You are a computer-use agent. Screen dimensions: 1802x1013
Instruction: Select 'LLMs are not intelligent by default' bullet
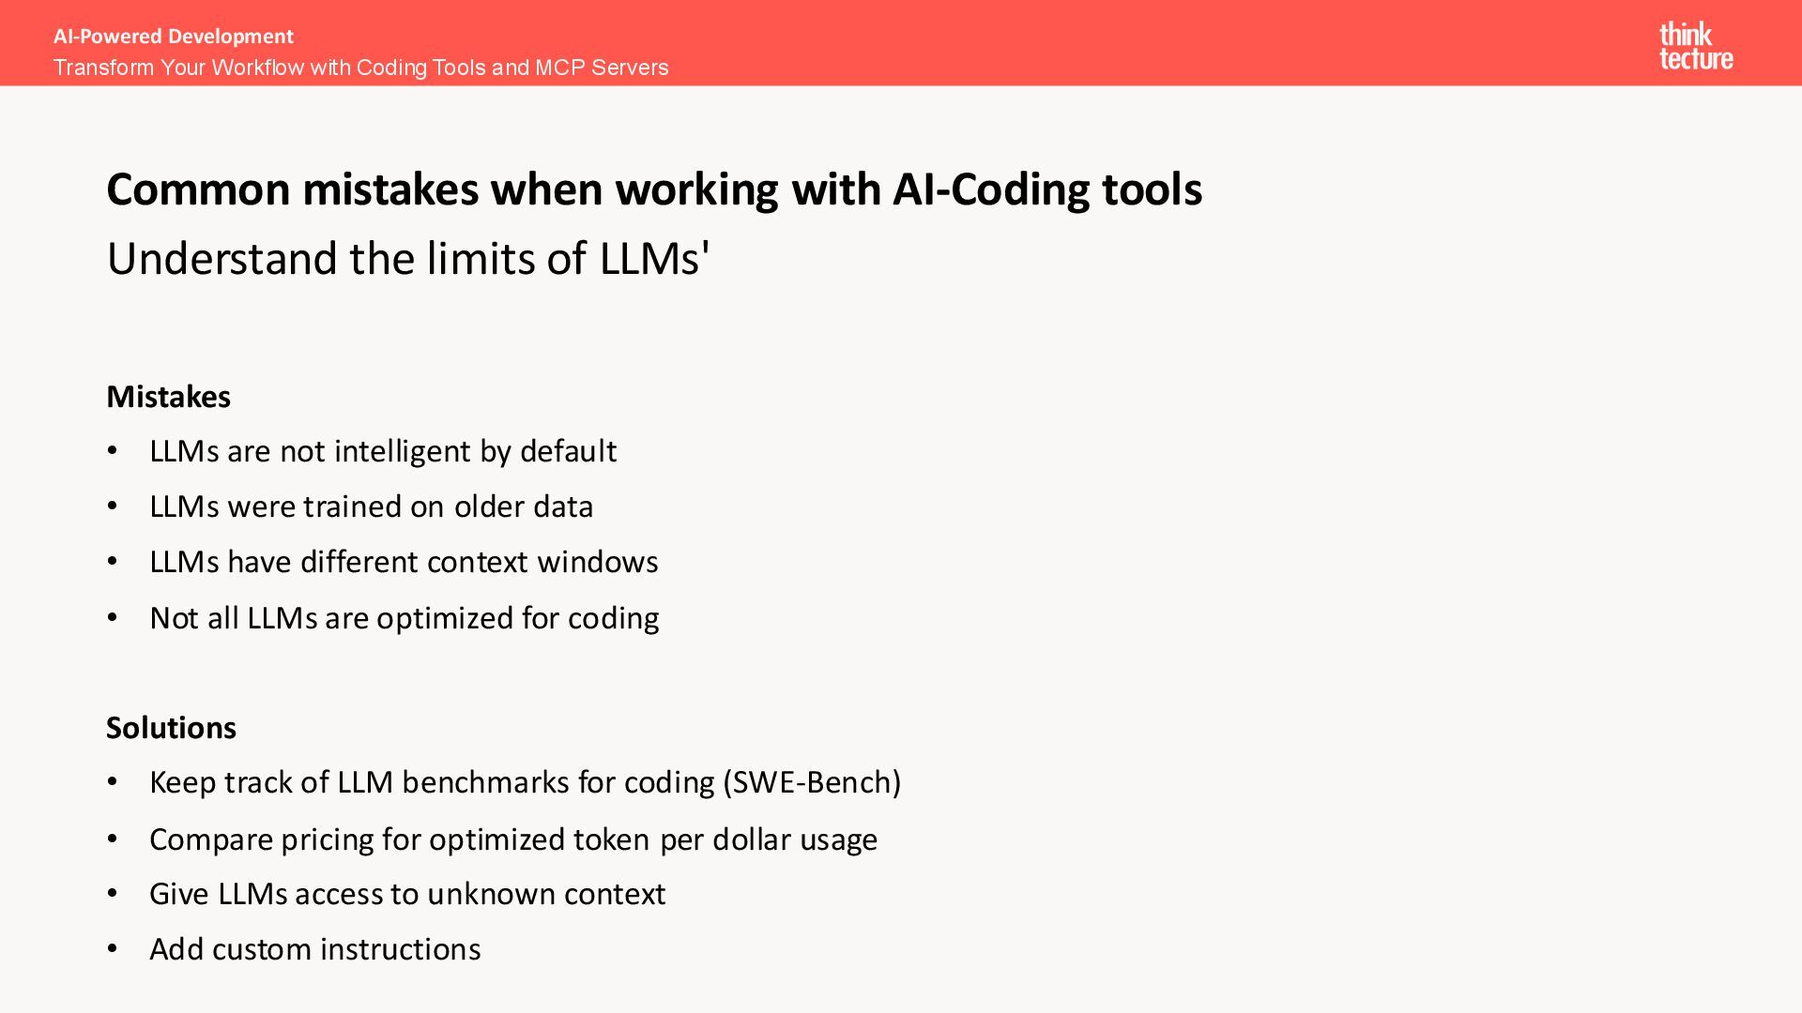click(x=383, y=451)
